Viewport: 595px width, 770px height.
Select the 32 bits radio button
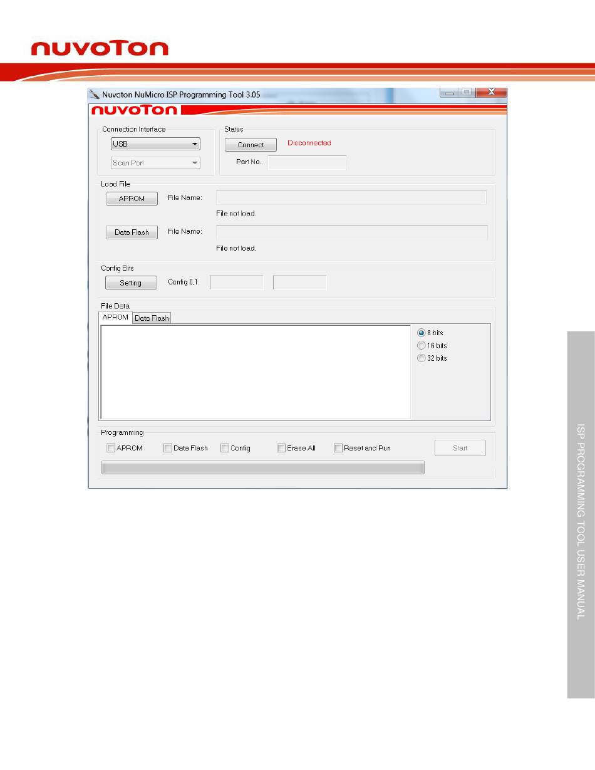coord(421,358)
